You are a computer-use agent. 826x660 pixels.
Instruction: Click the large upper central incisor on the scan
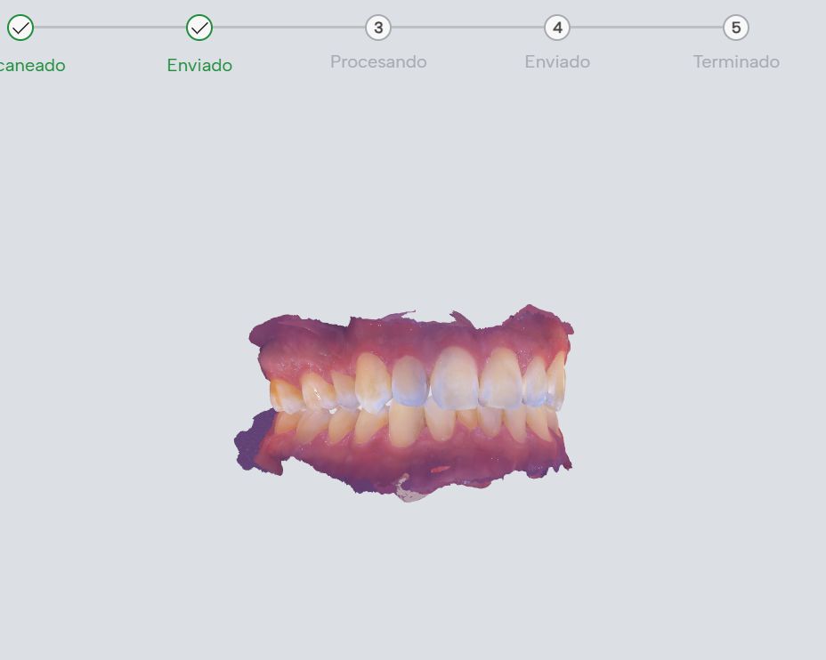point(455,378)
